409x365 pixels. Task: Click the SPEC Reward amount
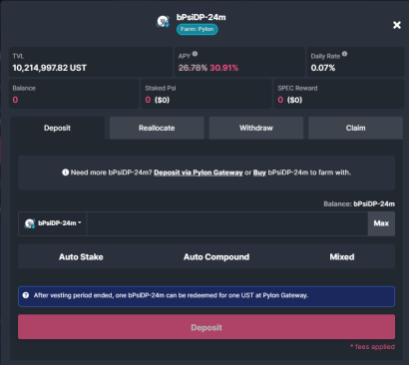(x=290, y=100)
